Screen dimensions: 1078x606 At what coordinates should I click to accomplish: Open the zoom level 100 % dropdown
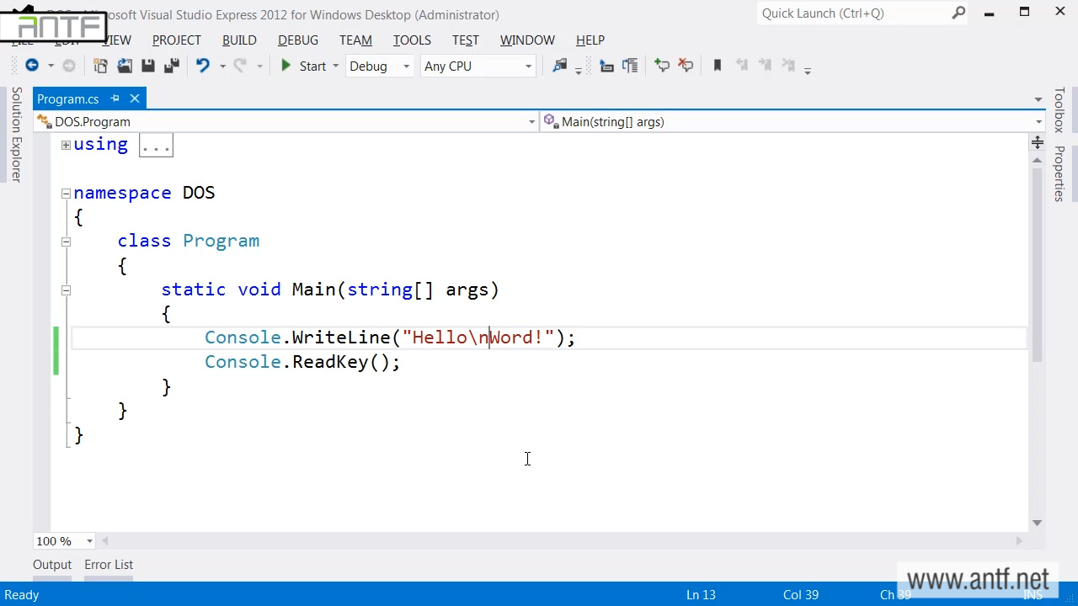click(x=89, y=541)
